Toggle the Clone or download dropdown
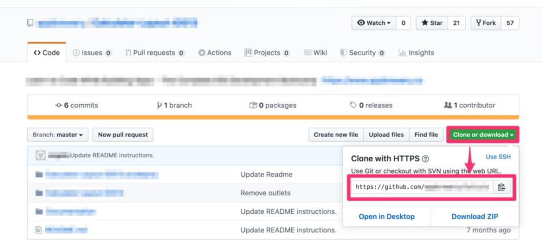The image size is (543, 246). pos(482,135)
